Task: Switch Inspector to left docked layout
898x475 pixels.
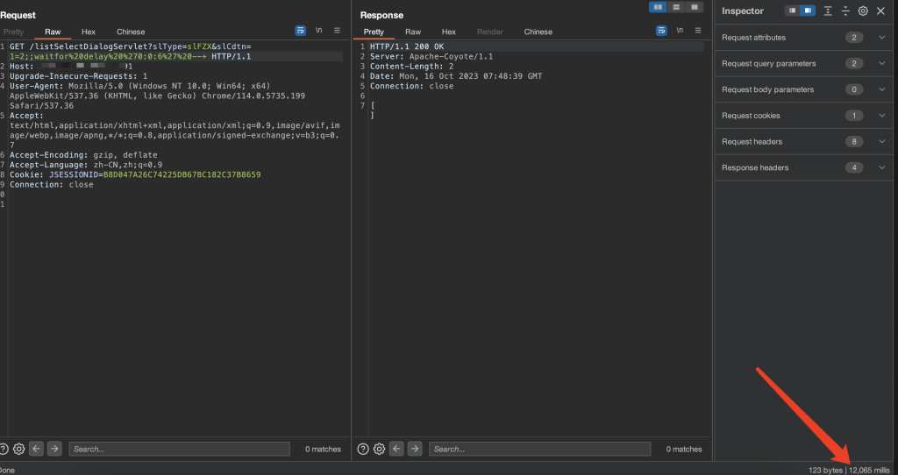Action: pyautogui.click(x=792, y=11)
